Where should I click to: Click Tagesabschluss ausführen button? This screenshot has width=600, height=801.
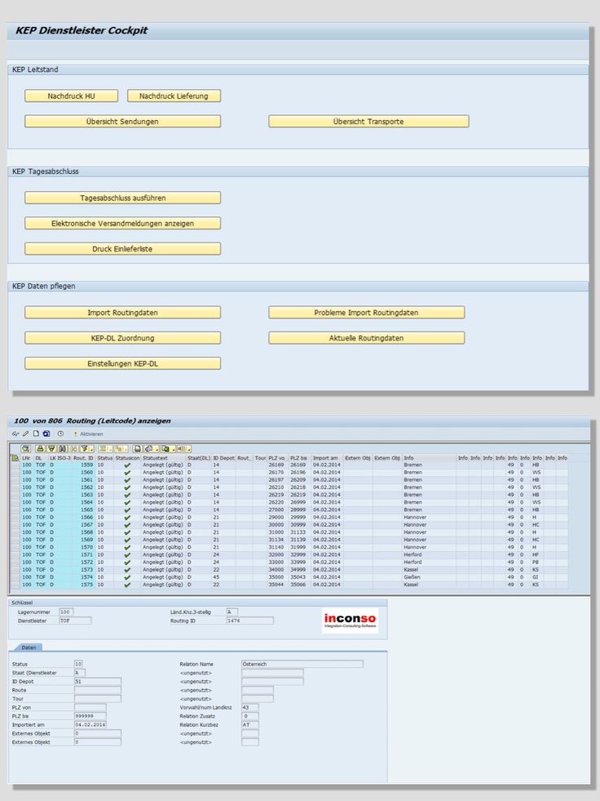pos(122,198)
